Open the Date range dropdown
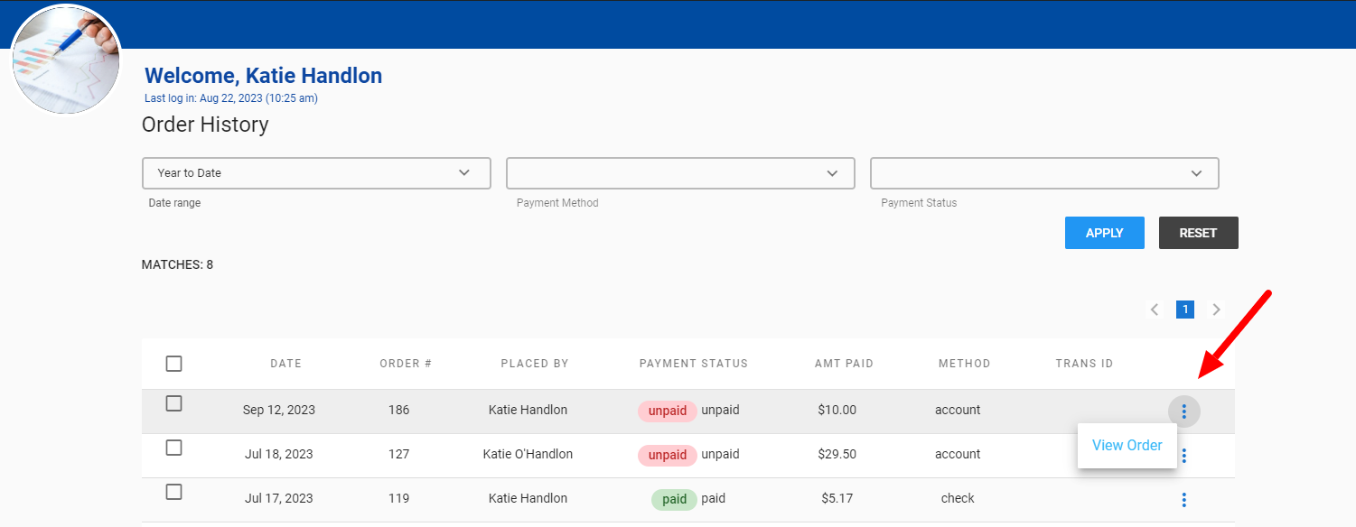The image size is (1356, 527). (x=316, y=173)
